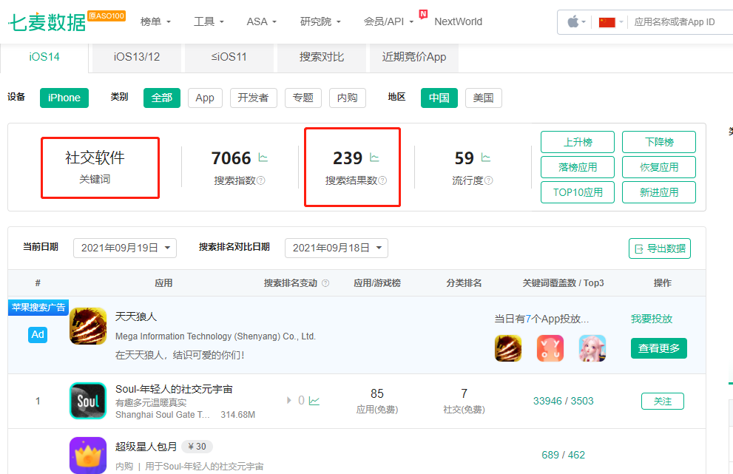Switch to the 搜索对比 tab

pos(322,58)
